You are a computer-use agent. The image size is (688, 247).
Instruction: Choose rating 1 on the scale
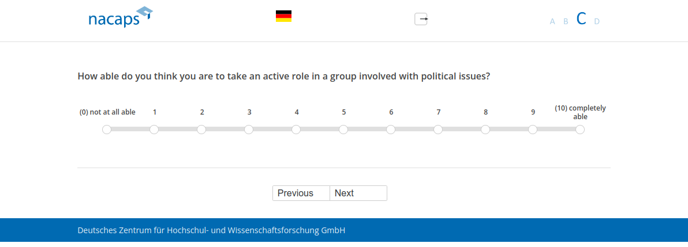click(154, 130)
